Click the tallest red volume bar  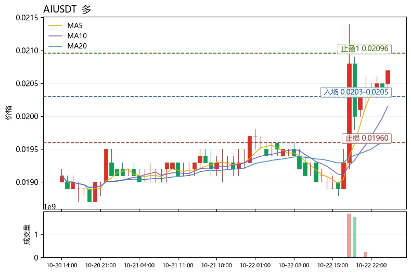point(349,235)
